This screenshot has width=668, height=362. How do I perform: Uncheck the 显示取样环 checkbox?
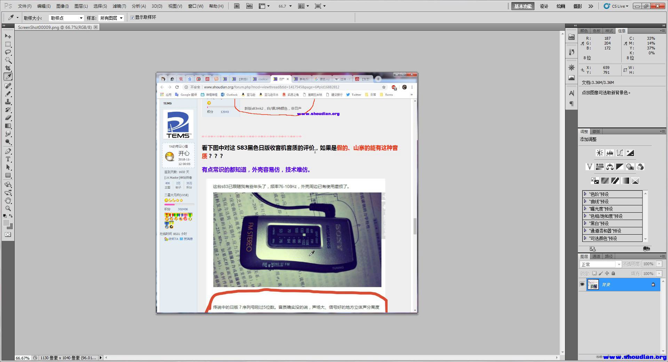point(132,17)
